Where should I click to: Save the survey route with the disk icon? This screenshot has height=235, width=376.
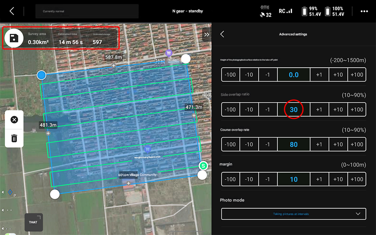[14, 38]
